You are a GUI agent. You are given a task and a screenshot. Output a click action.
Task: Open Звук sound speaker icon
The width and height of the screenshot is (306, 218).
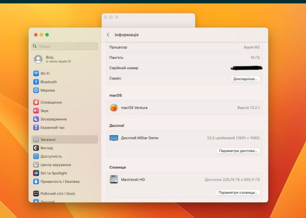click(36, 111)
